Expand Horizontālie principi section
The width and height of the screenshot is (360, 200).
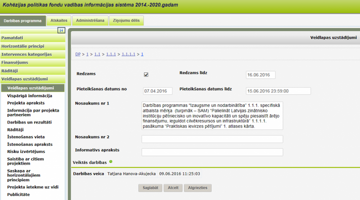coord(32,46)
